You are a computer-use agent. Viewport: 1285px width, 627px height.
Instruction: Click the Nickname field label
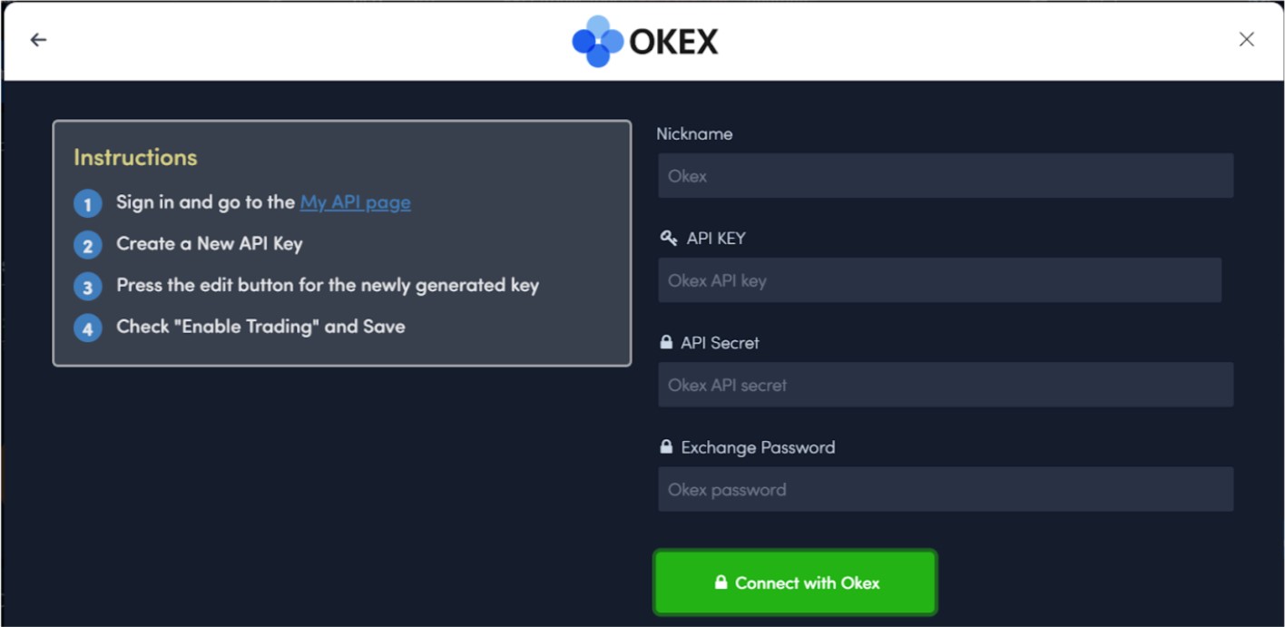click(694, 133)
